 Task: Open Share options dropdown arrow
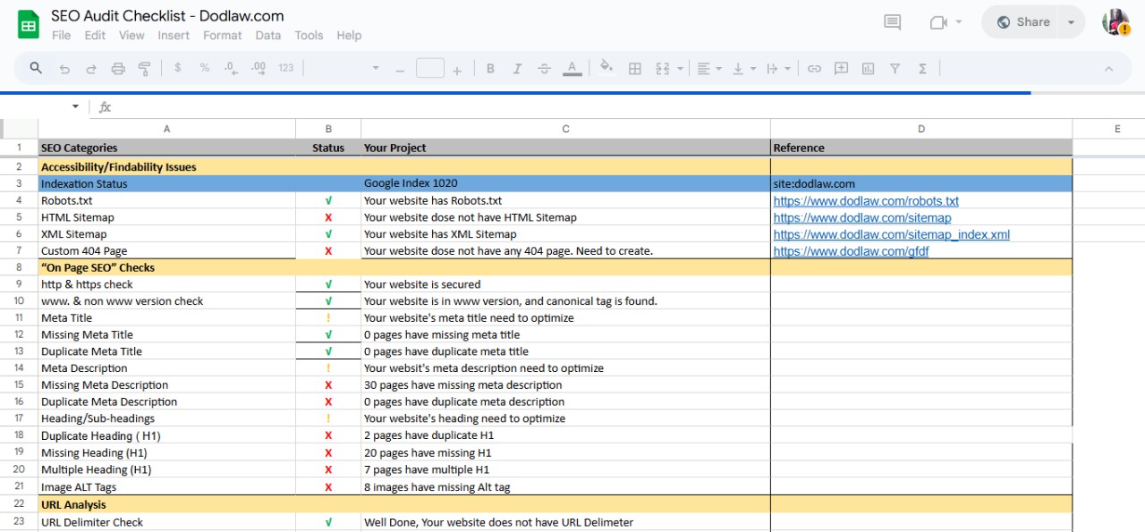point(1072,22)
